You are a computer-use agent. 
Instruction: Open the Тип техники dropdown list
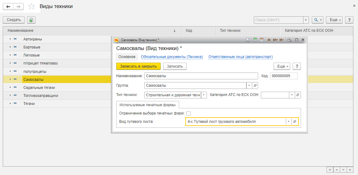(x=204, y=95)
